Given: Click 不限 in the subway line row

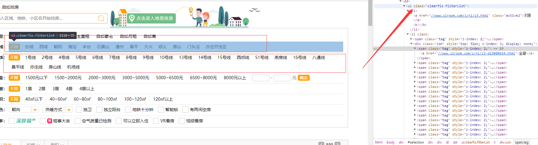Looking at the screenshot, I should [14, 57].
